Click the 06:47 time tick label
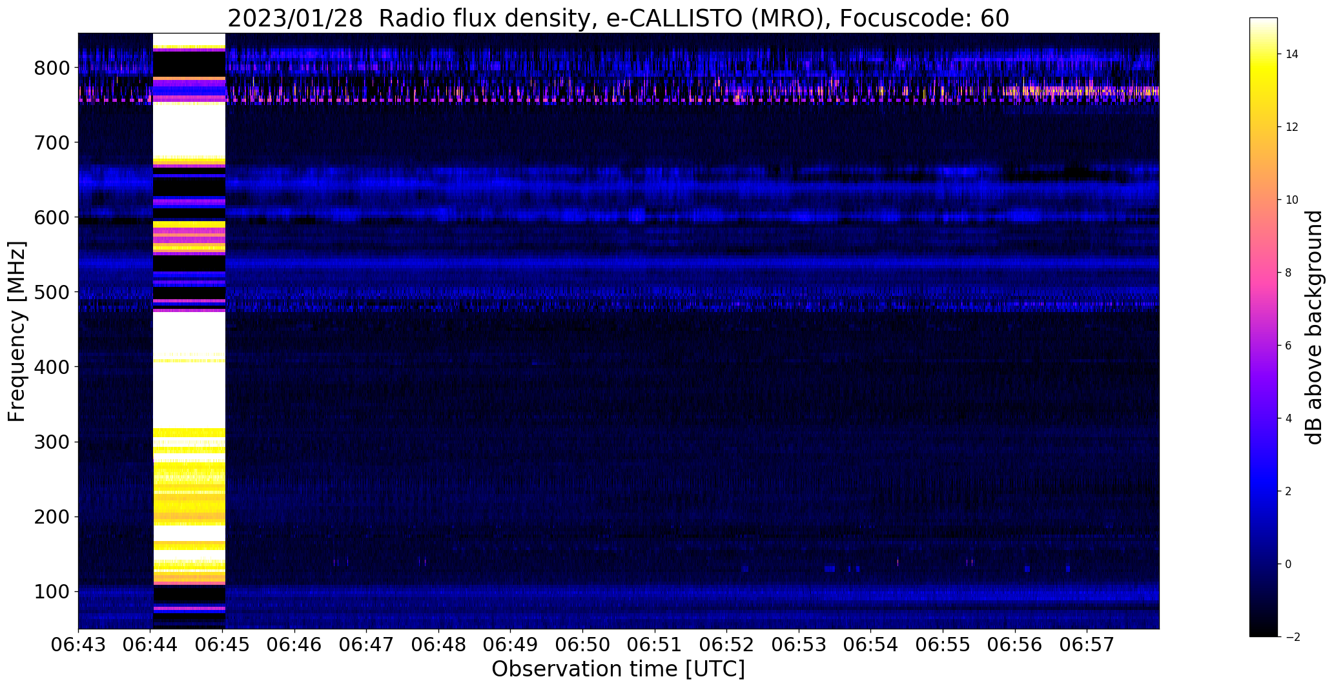Screen dimensions: 1334x688 click(367, 645)
